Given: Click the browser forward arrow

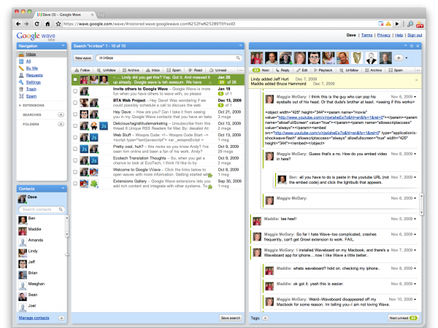Looking at the screenshot, I should 26,24.
